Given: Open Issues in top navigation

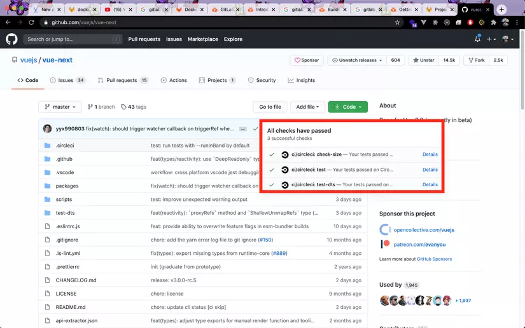Looking at the screenshot, I should [x=174, y=39].
